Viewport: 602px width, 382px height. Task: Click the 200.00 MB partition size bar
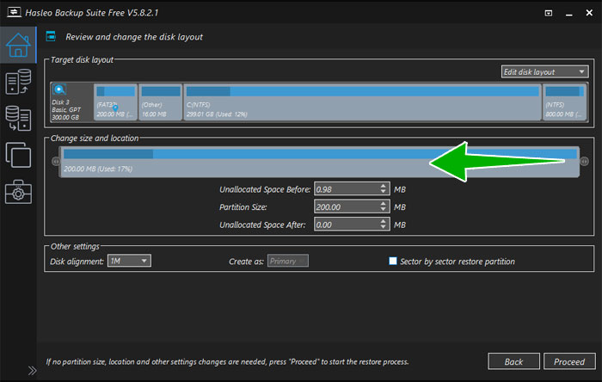pyautogui.click(x=319, y=162)
